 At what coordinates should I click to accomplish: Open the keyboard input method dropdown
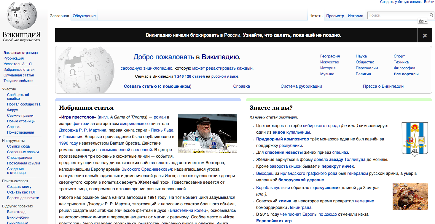pos(423,21)
